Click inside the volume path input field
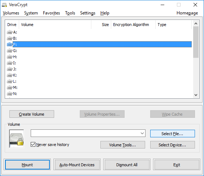The width and height of the screenshot is (204, 176). 85,133
